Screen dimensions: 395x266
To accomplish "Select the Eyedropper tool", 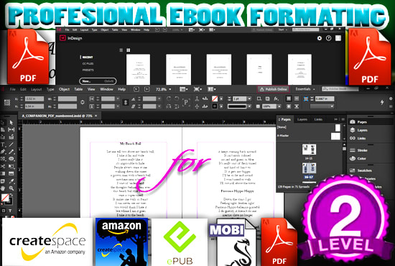I will [x=11, y=181].
